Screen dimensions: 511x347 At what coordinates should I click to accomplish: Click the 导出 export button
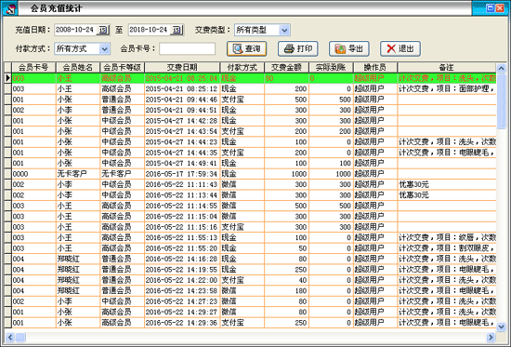(x=349, y=49)
